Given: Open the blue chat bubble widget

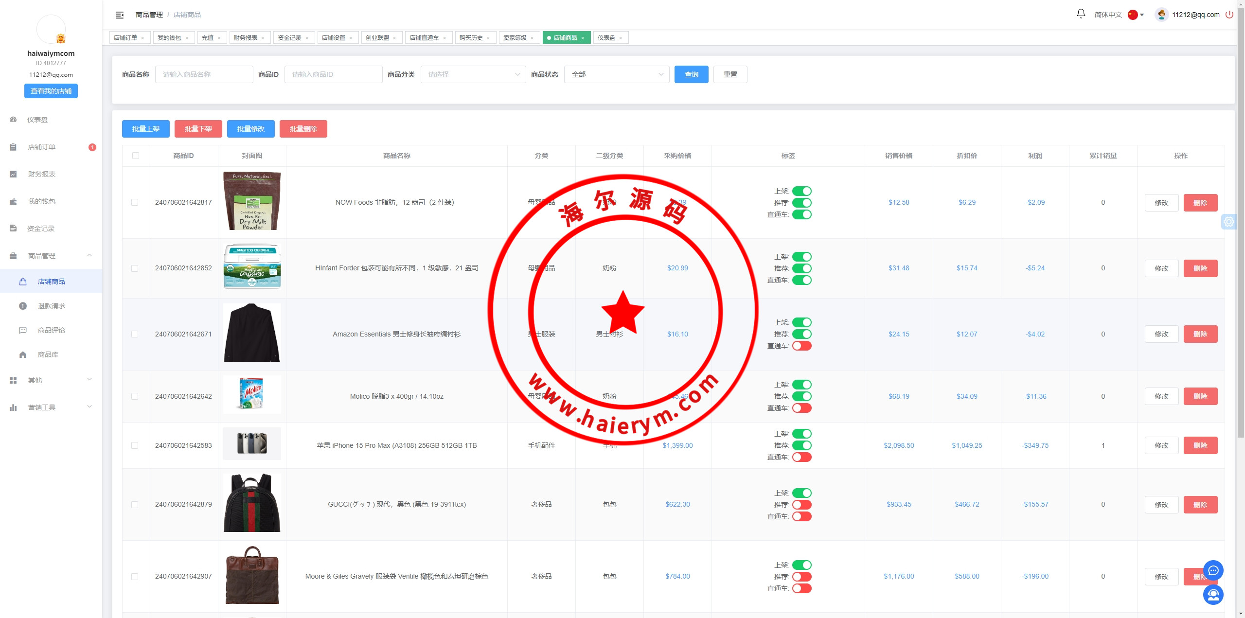Looking at the screenshot, I should [x=1213, y=570].
